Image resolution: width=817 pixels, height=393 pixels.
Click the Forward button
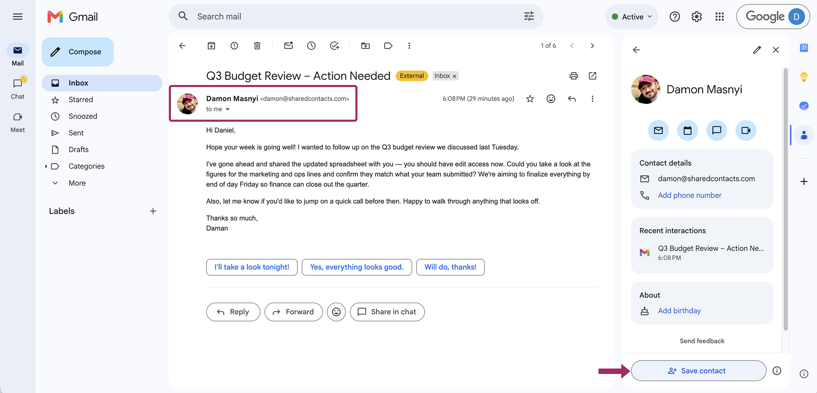coord(293,312)
